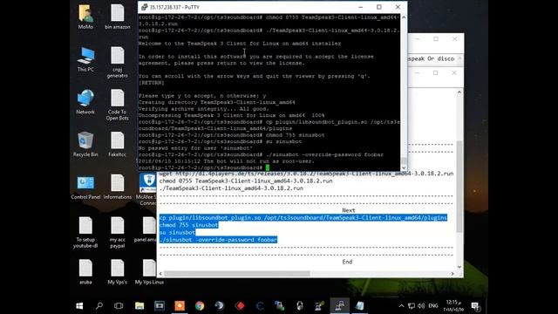Open the Steam taskbar icon
This screenshot has height=314, width=558.
(x=220, y=306)
